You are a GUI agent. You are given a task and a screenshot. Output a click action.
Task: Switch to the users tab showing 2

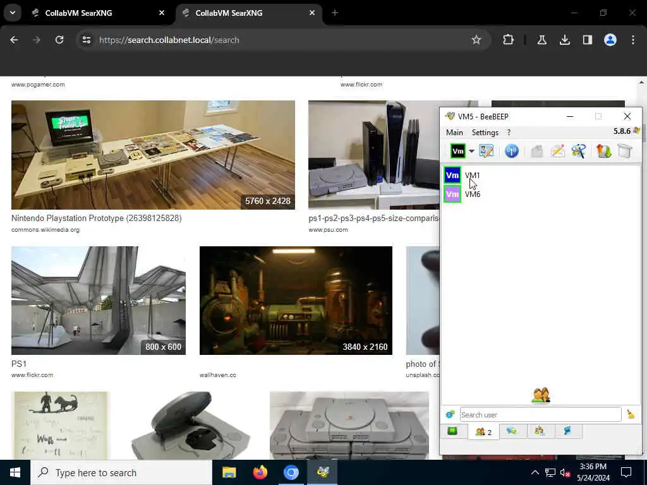point(483,432)
